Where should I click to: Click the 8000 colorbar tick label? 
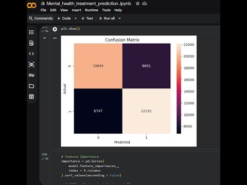(x=188, y=126)
